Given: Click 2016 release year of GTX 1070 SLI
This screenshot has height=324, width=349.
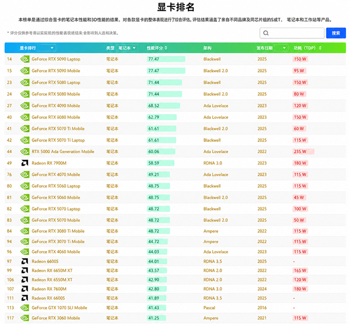Looking at the screenshot, I should 262,308.
